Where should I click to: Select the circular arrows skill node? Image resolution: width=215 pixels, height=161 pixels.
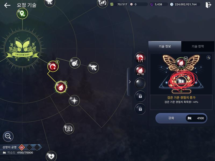point(69,129)
